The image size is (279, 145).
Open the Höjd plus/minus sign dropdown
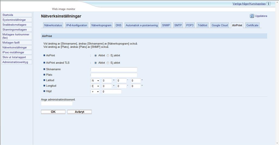point(95,92)
